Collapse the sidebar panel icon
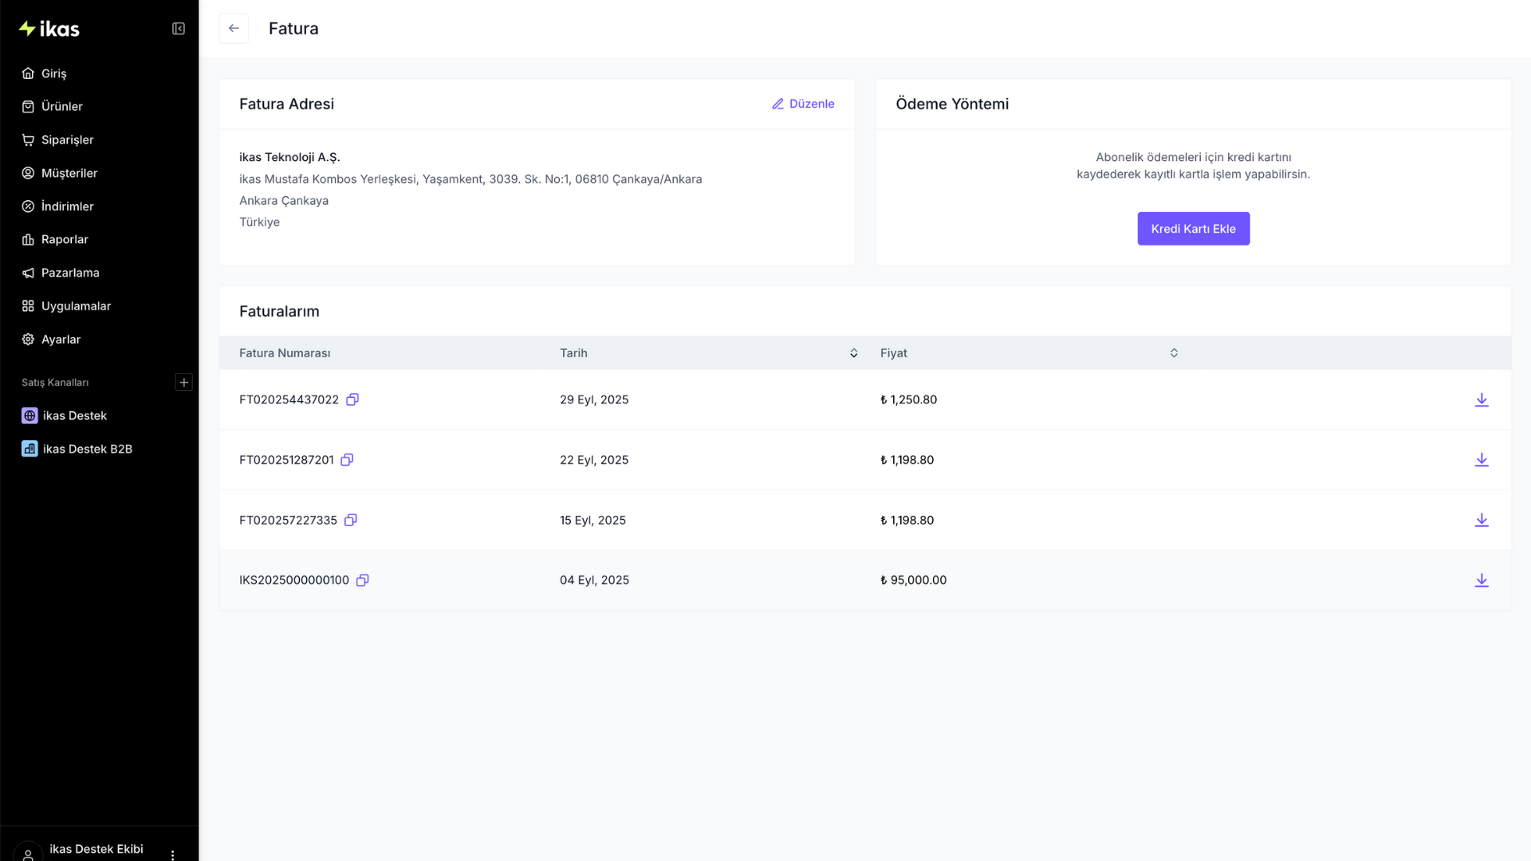Screen dimensions: 1531x861 point(179,29)
